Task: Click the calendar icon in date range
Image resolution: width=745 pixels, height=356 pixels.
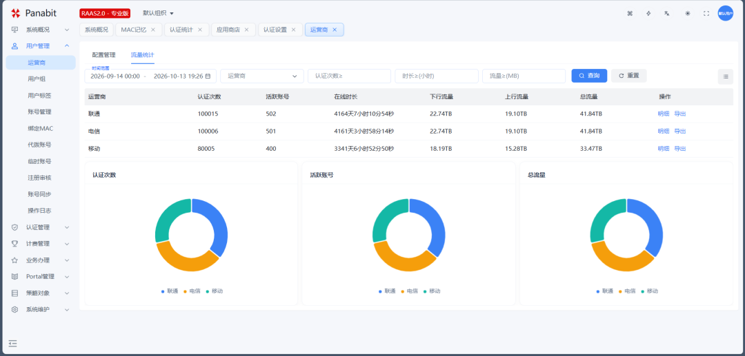Action: point(208,76)
